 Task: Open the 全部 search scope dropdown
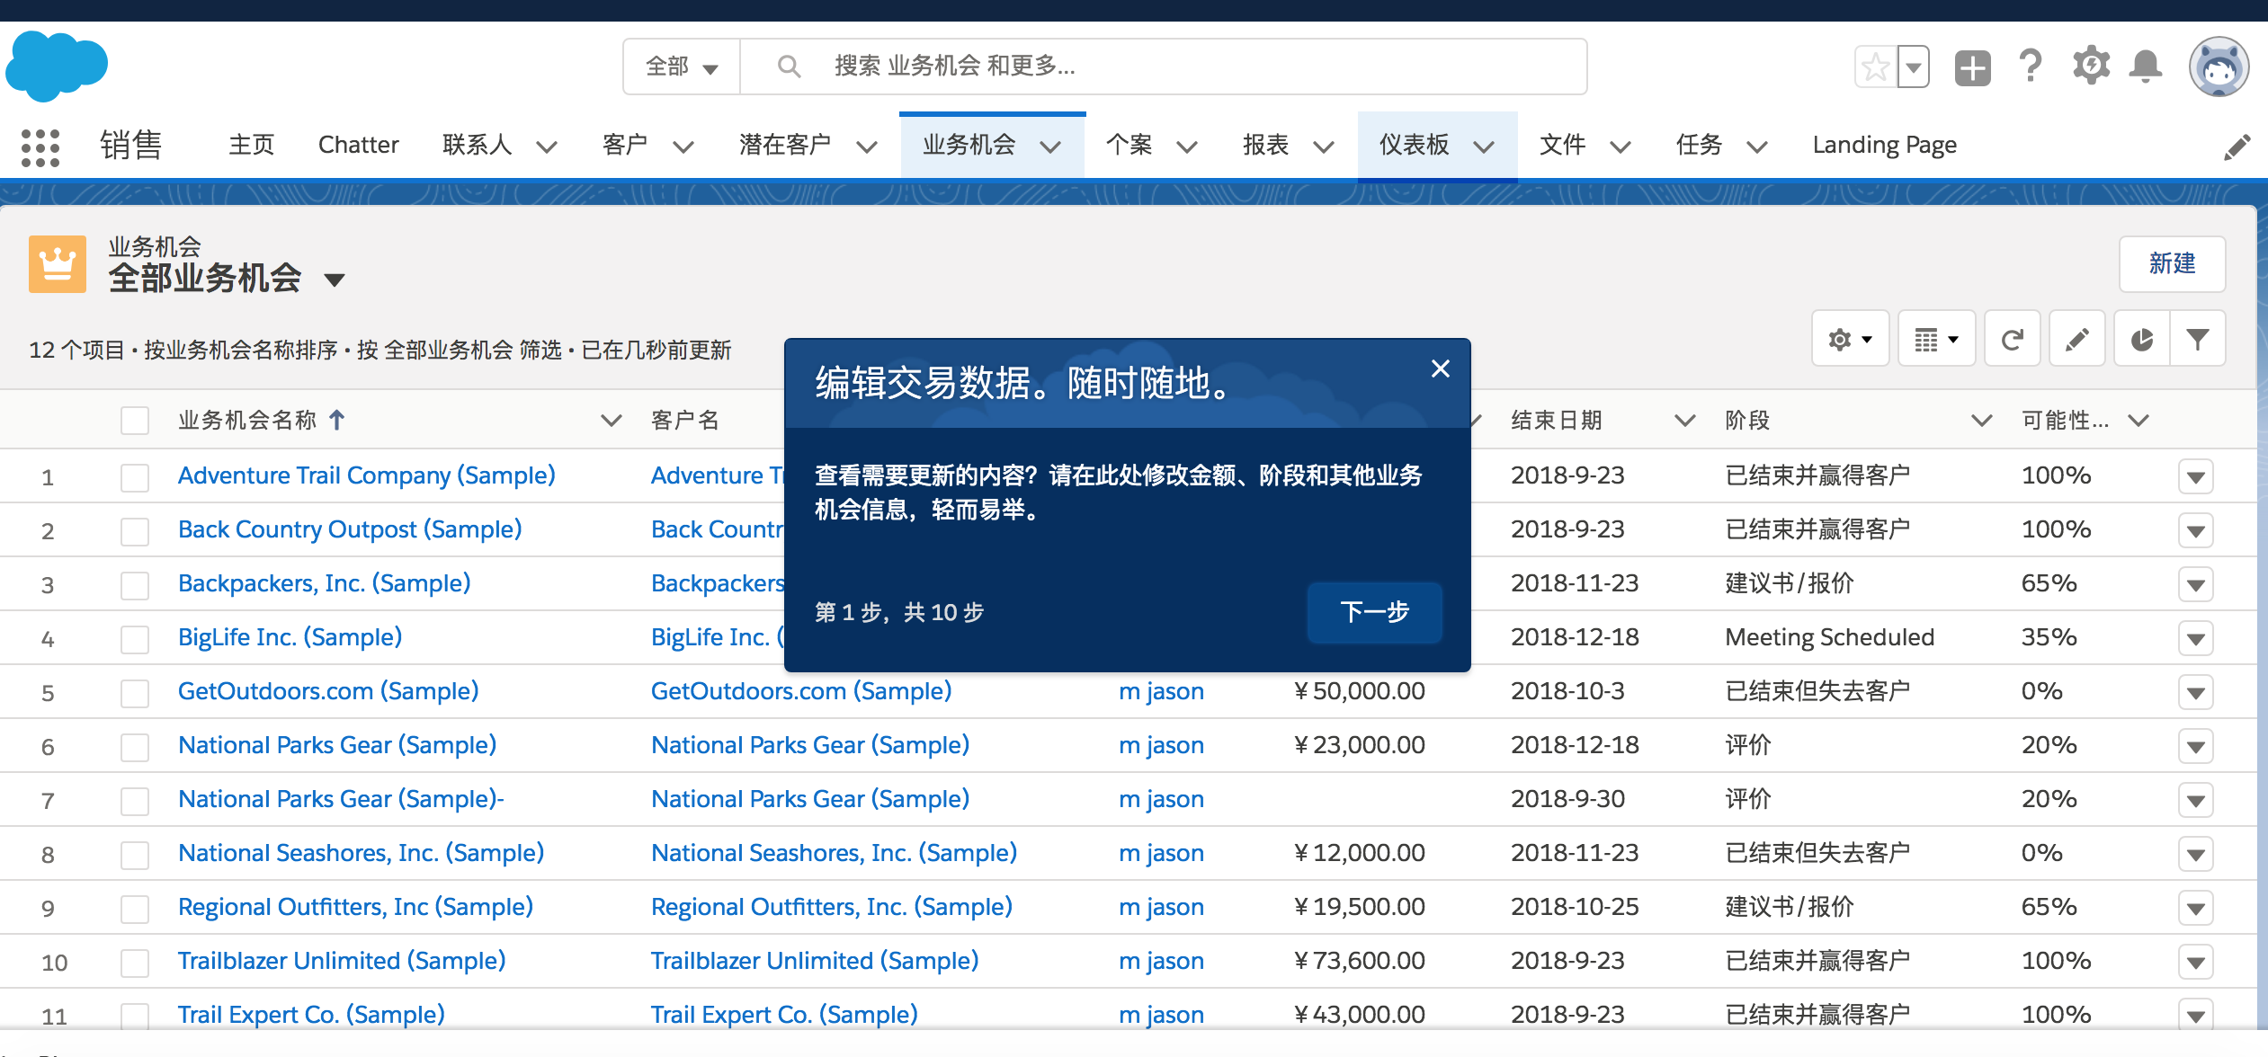[x=682, y=67]
